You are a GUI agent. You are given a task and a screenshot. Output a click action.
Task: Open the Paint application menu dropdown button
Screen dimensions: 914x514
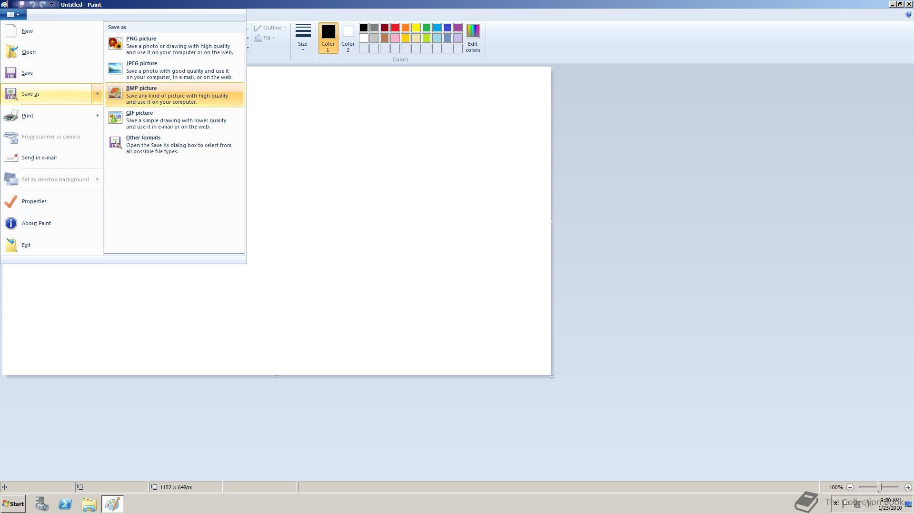coord(13,15)
